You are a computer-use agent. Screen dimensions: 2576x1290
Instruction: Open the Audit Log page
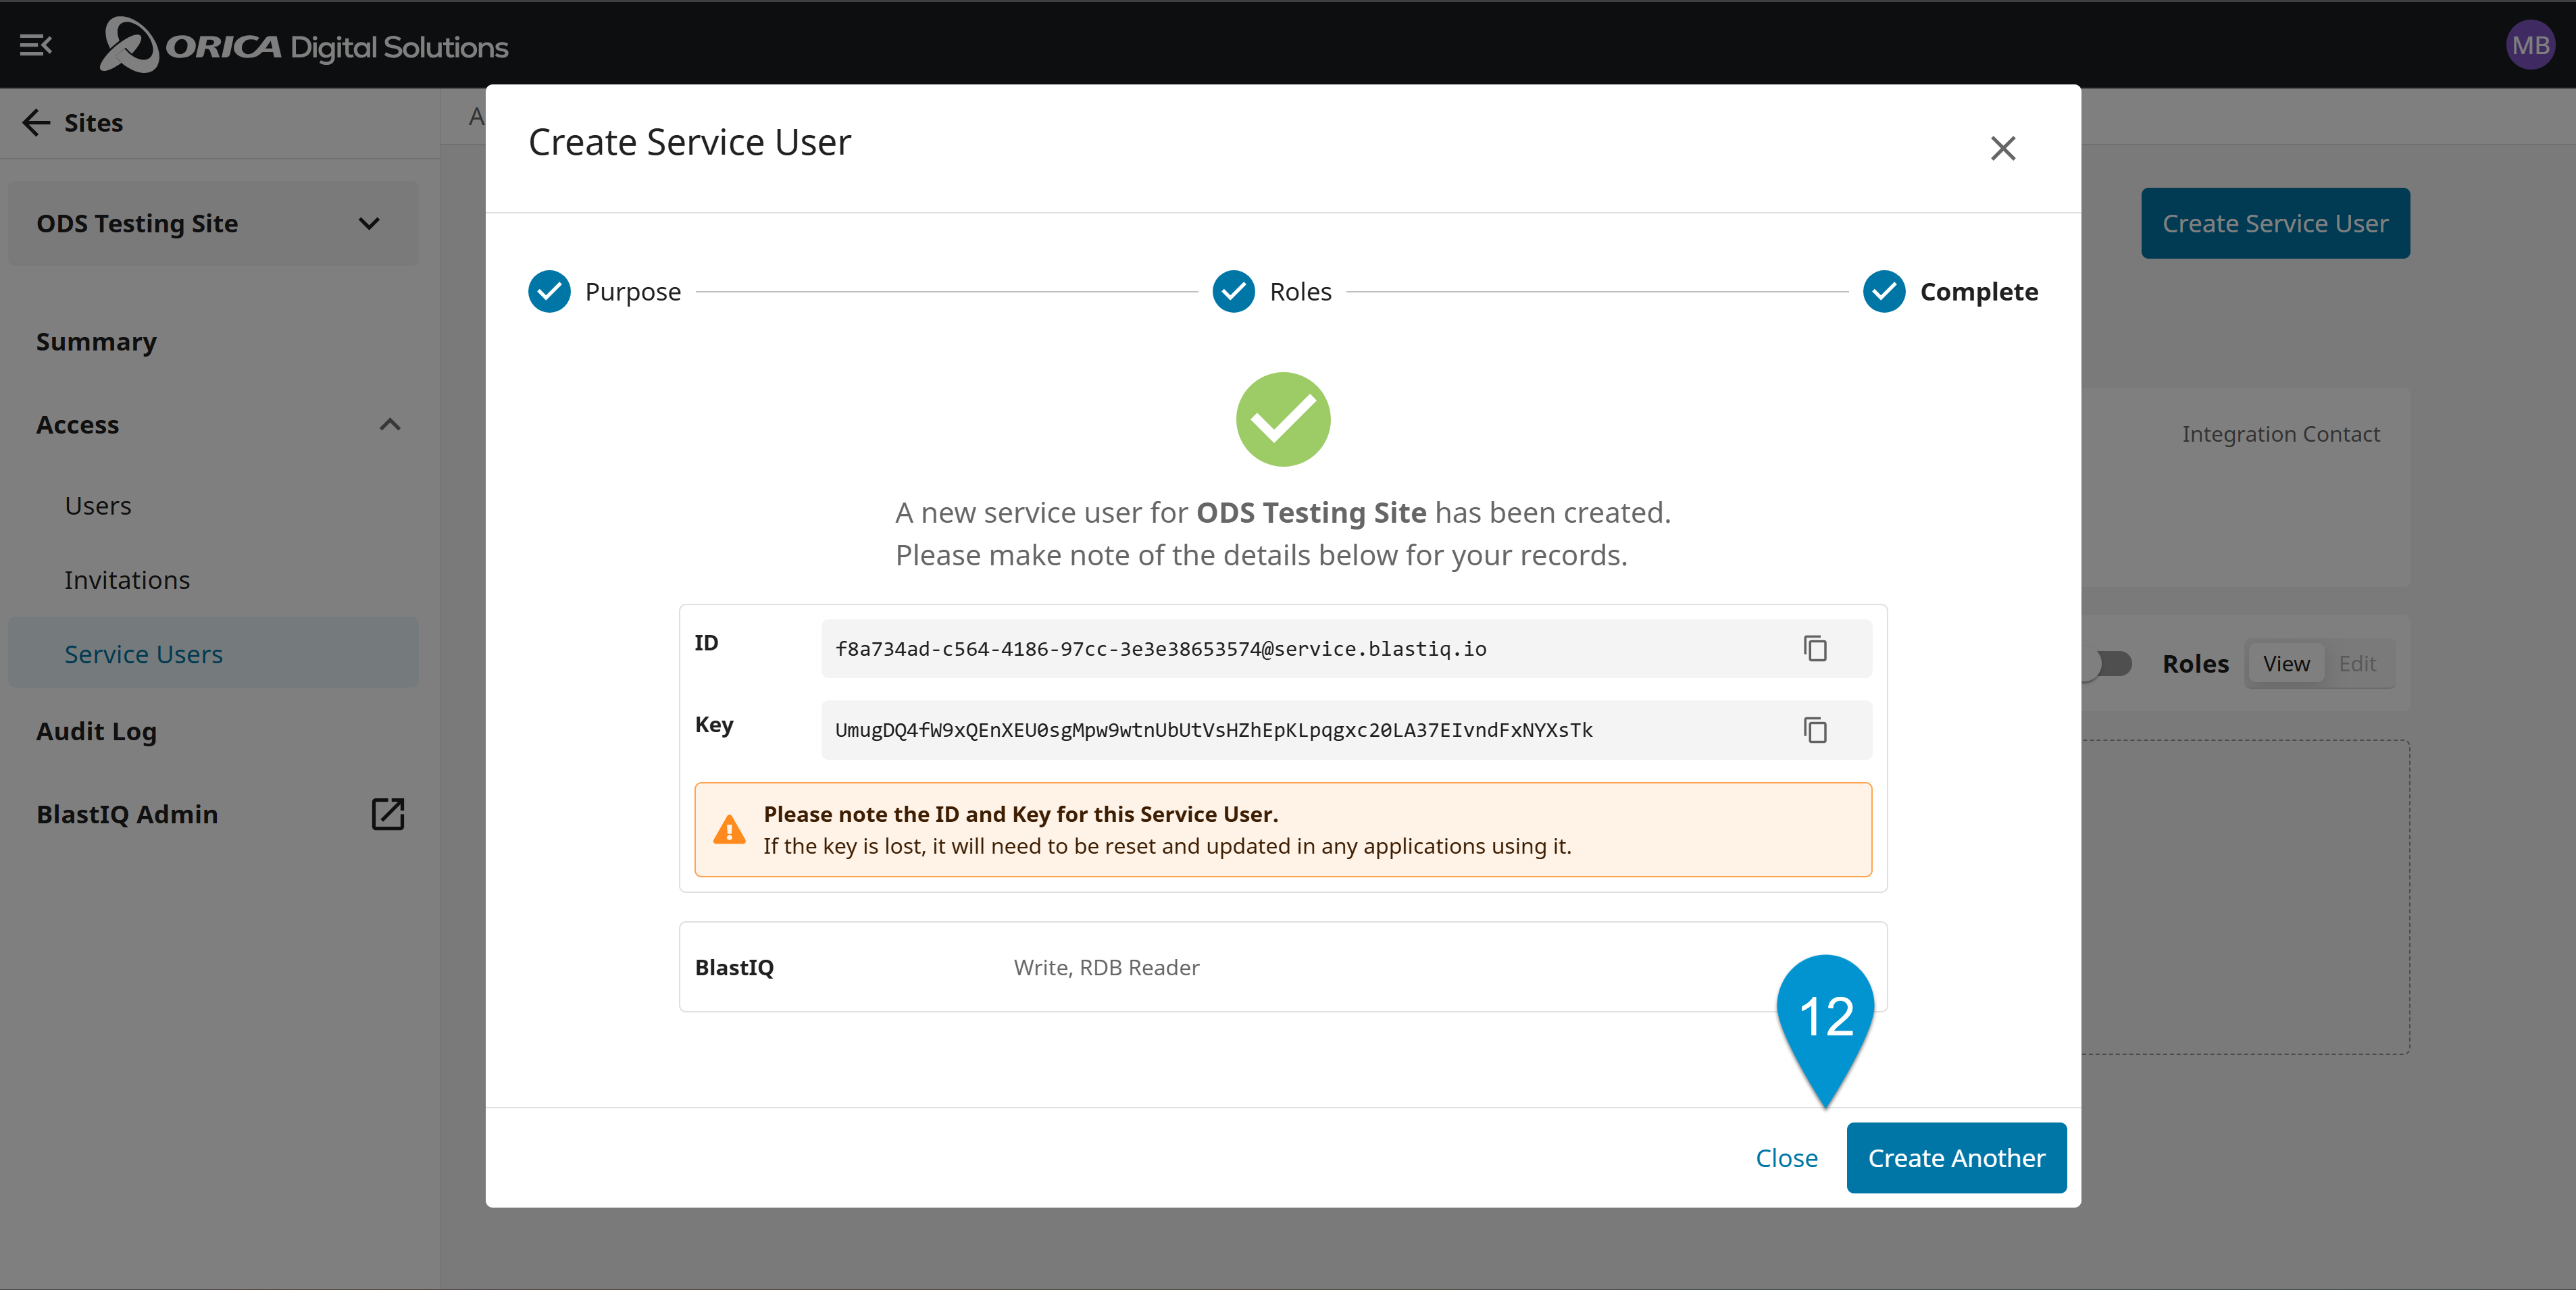96,732
